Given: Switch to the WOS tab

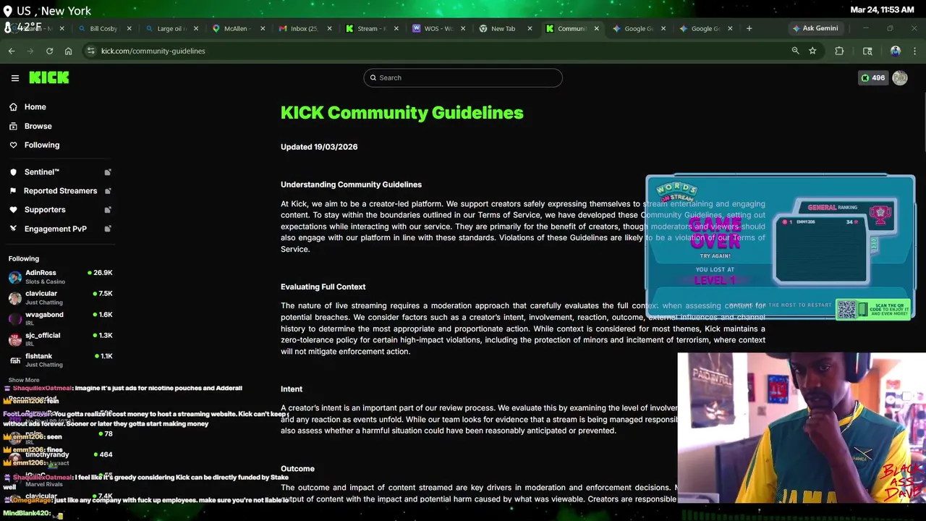Looking at the screenshot, I should point(438,29).
